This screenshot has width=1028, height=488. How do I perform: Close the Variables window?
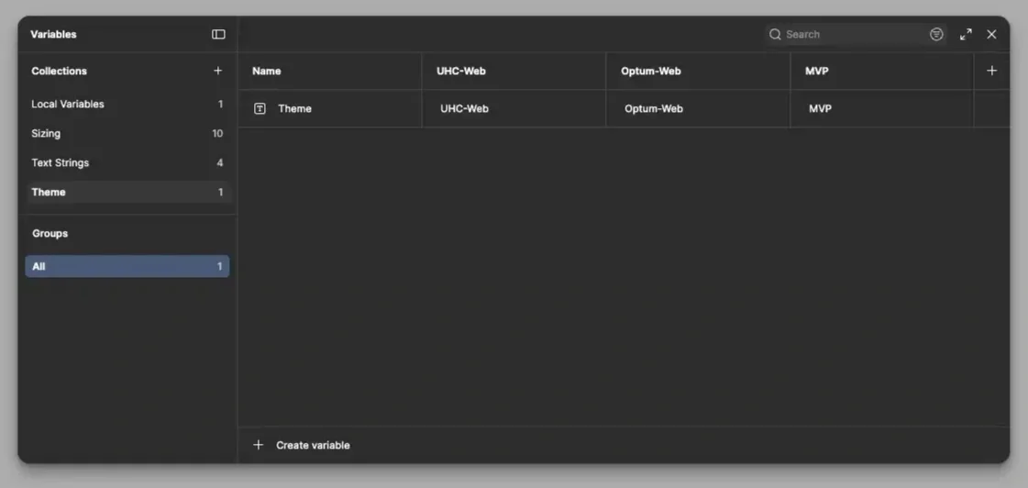(992, 34)
